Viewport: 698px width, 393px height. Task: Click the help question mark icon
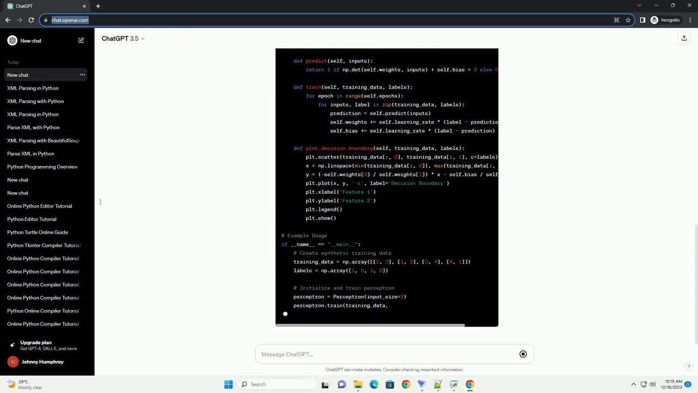tap(689, 367)
